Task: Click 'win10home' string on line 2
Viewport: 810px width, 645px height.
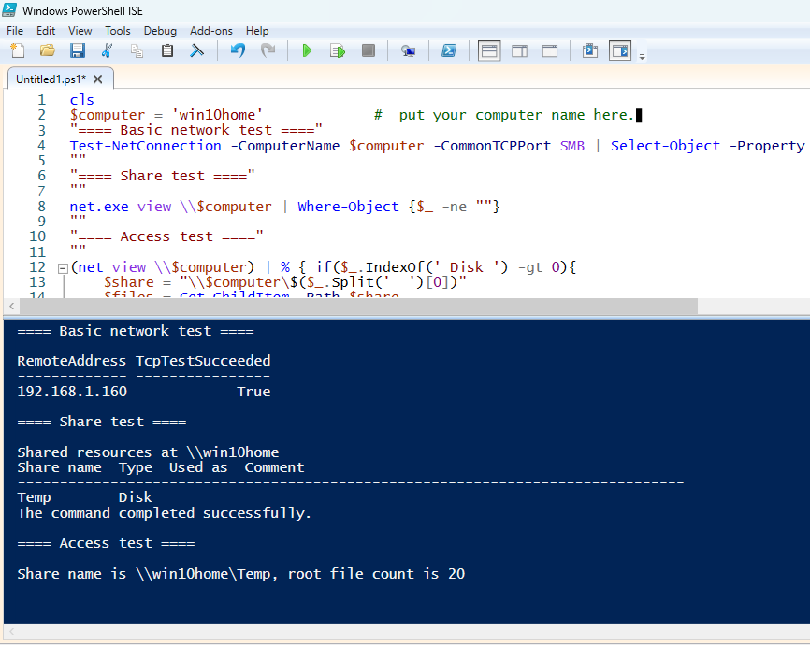Action: [218, 115]
